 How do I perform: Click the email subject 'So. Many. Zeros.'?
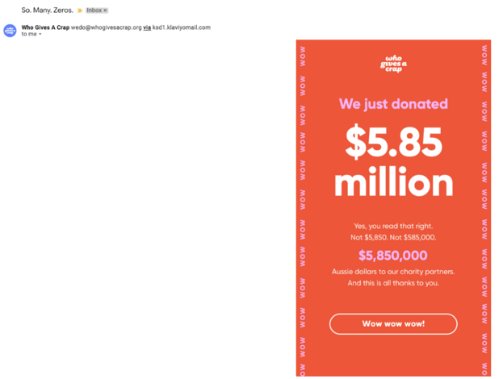(47, 10)
